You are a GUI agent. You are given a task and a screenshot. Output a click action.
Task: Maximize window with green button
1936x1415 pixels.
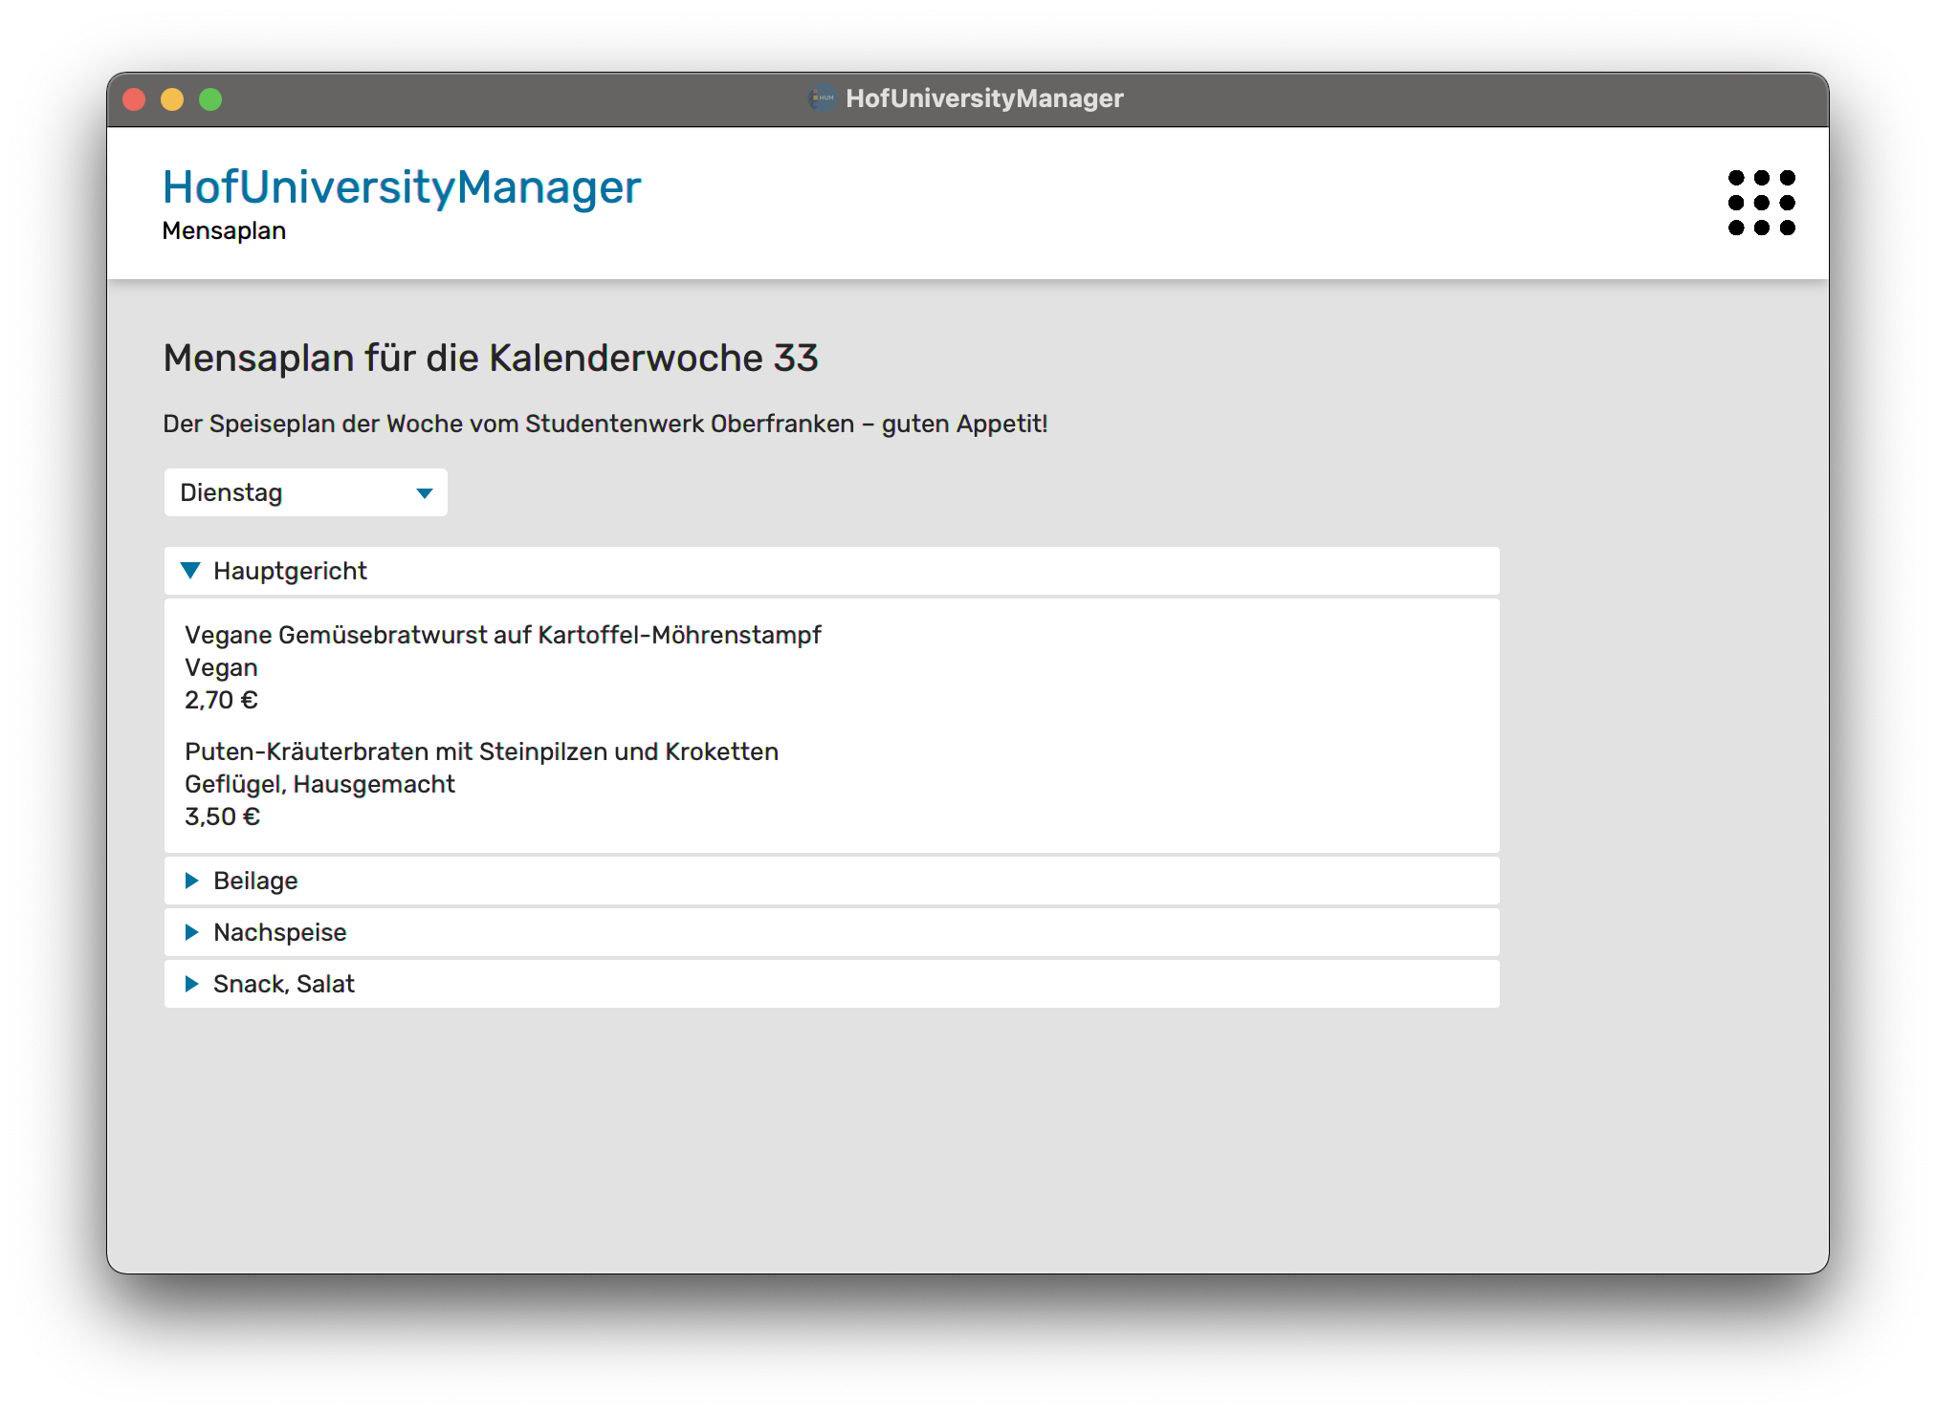click(210, 99)
